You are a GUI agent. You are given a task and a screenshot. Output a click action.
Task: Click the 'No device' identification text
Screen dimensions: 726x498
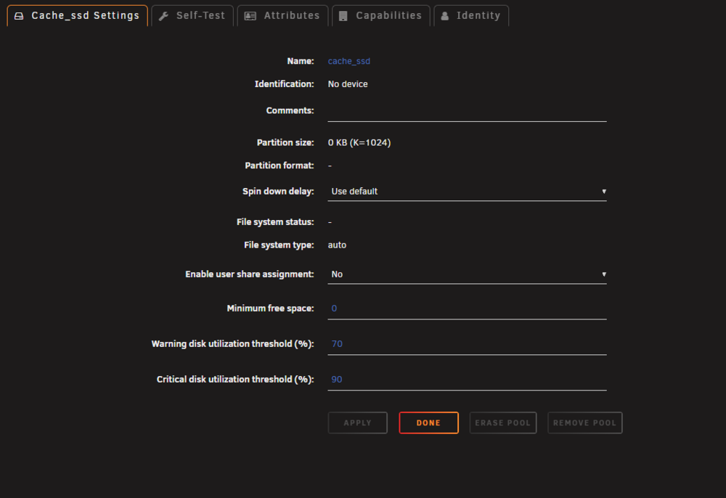point(348,84)
